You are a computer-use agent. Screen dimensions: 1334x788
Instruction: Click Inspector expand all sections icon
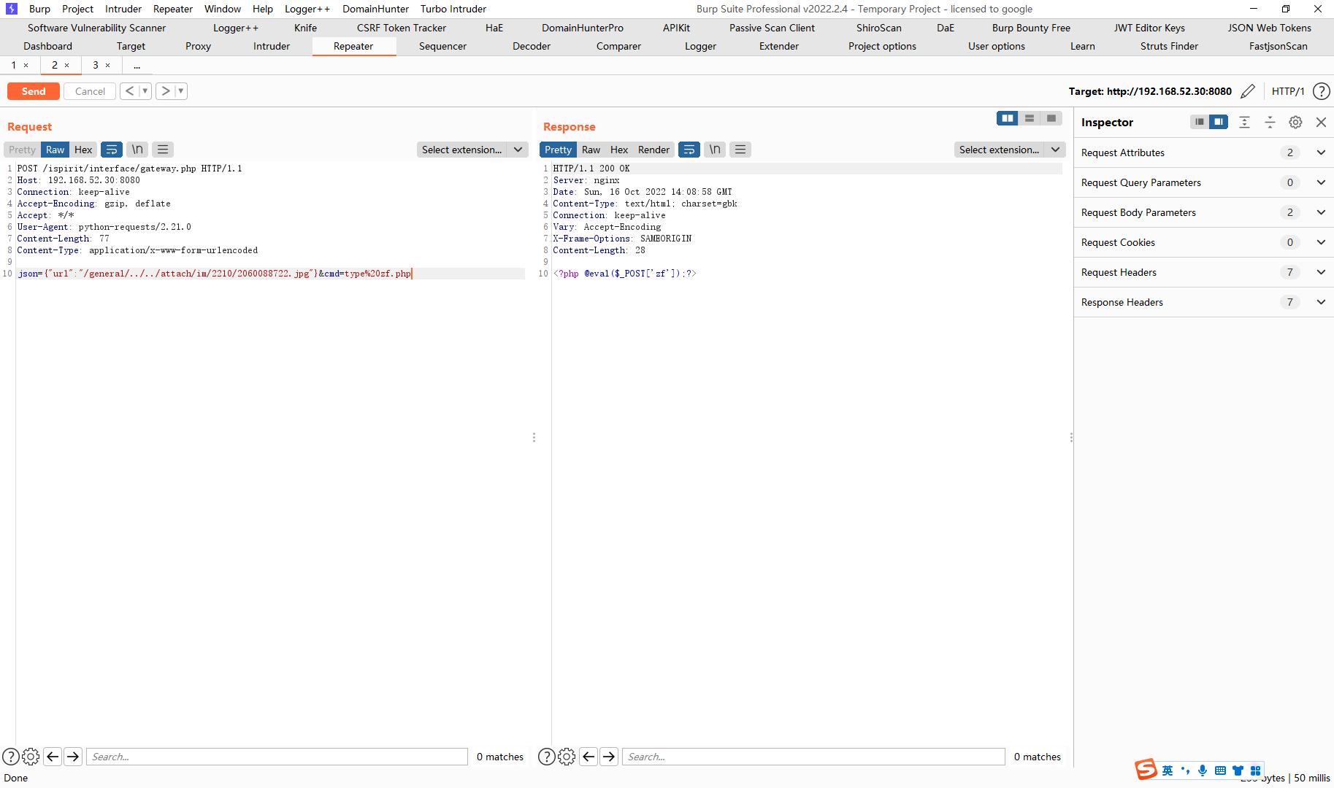pyautogui.click(x=1245, y=122)
